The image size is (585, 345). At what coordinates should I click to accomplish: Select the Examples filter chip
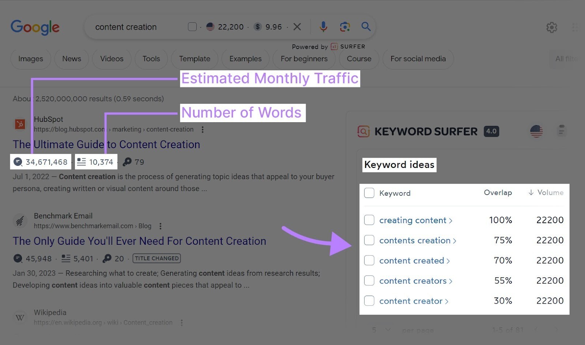[x=245, y=59]
